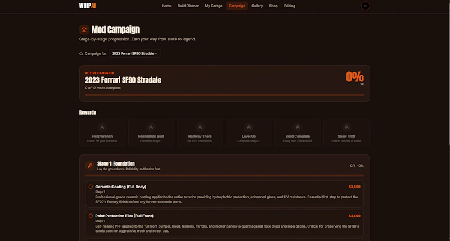Click the Paint Protection Film (Full Front) title
Image resolution: width=450 pixels, height=241 pixels.
pyautogui.click(x=124, y=216)
